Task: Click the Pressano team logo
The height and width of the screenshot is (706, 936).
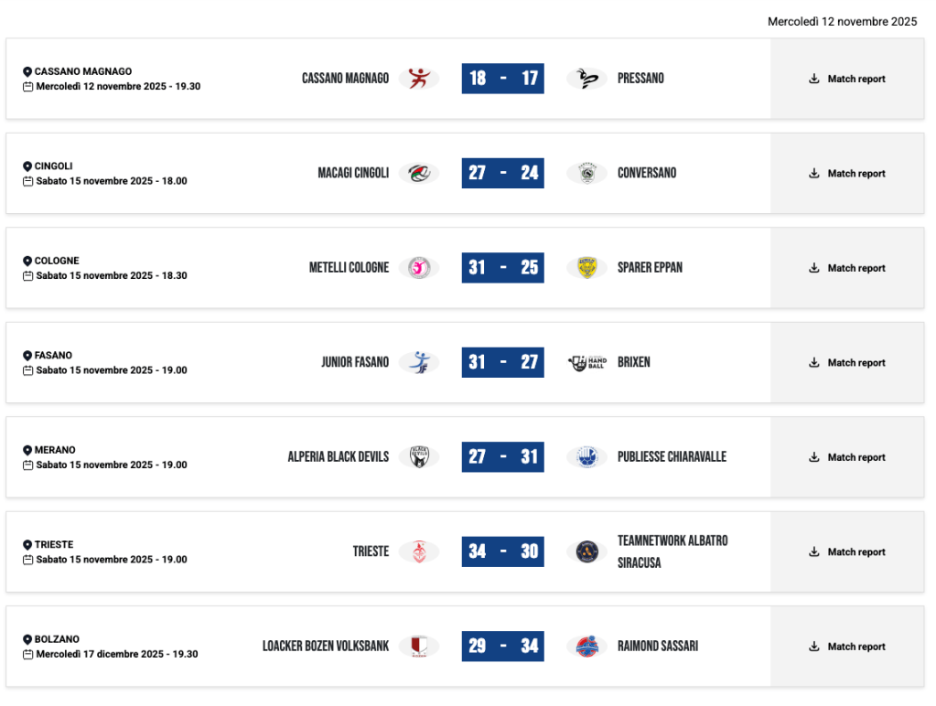Action: click(x=586, y=79)
